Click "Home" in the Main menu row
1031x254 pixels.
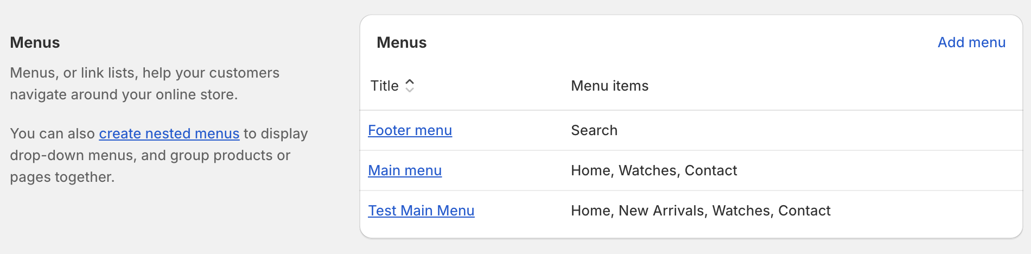pyautogui.click(x=590, y=170)
